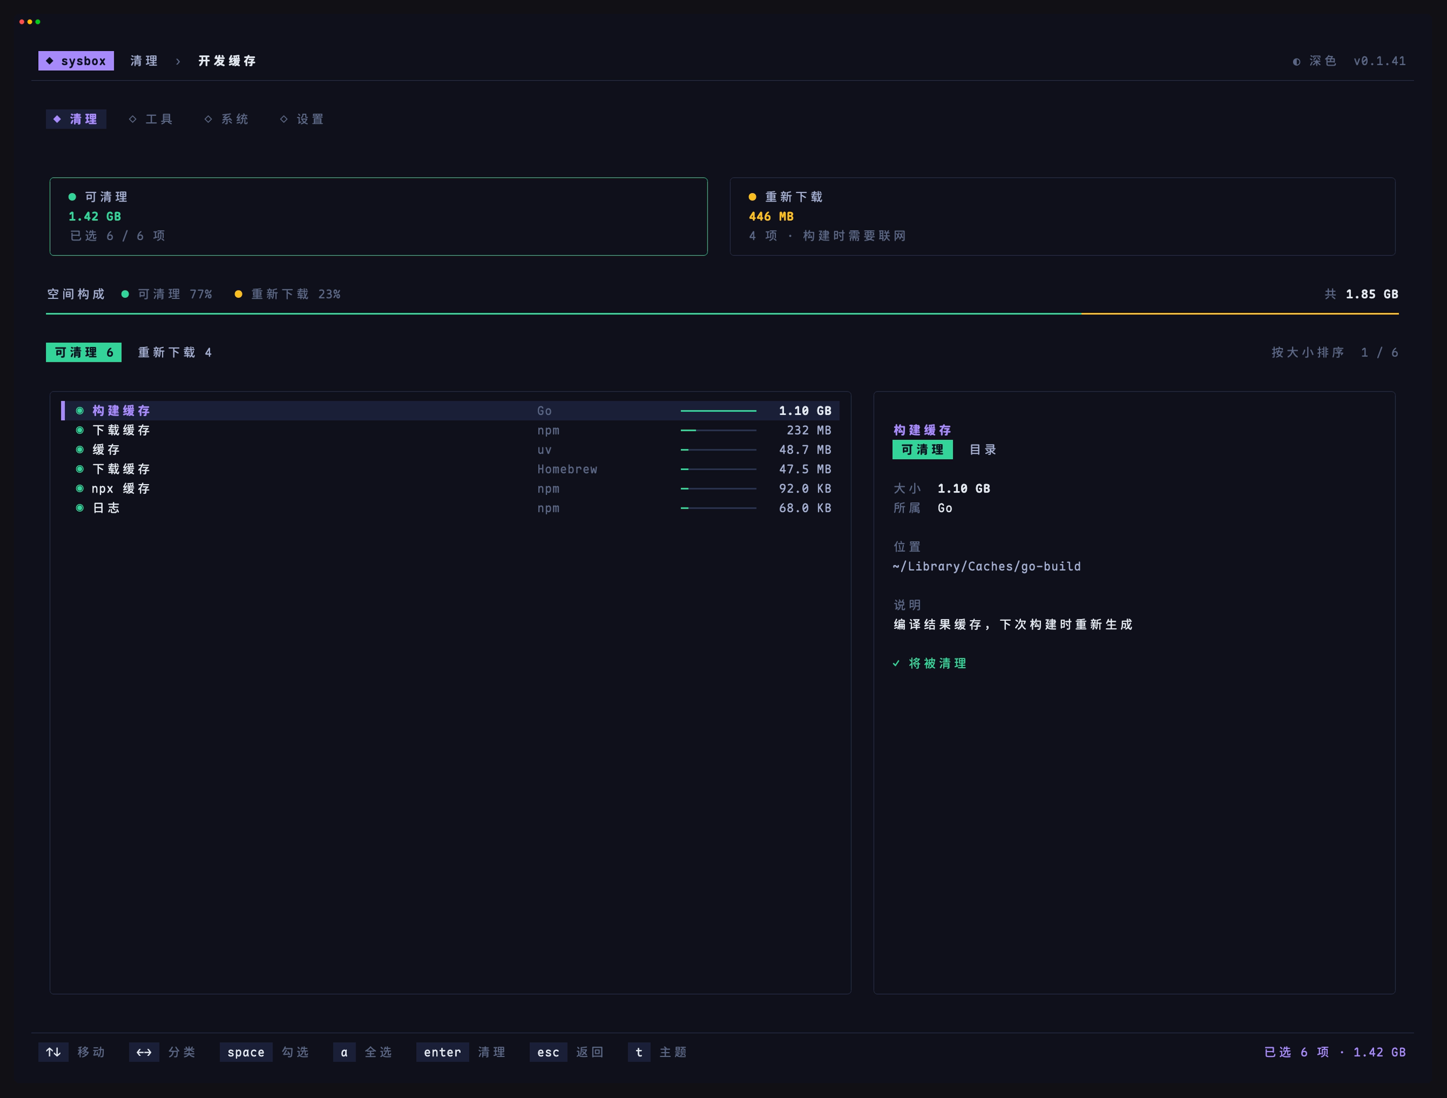Image resolution: width=1447 pixels, height=1098 pixels.
Task: Change the 按大小排序 sort order
Action: [x=1308, y=353]
